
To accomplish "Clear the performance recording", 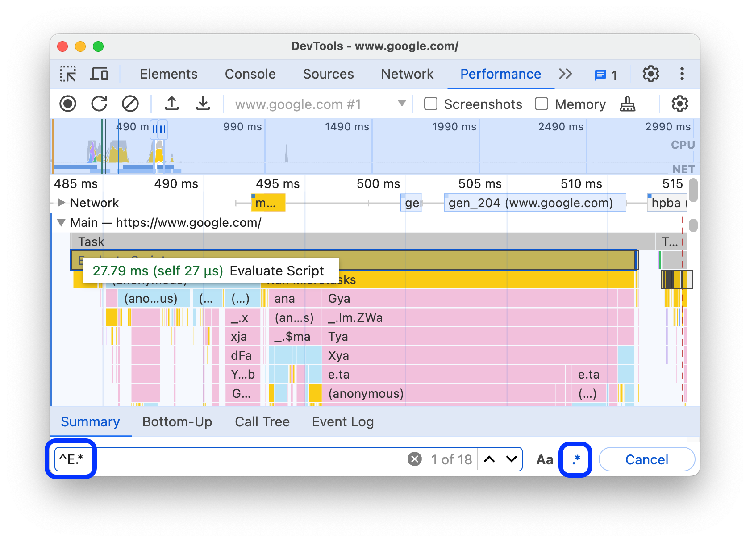I will [130, 104].
